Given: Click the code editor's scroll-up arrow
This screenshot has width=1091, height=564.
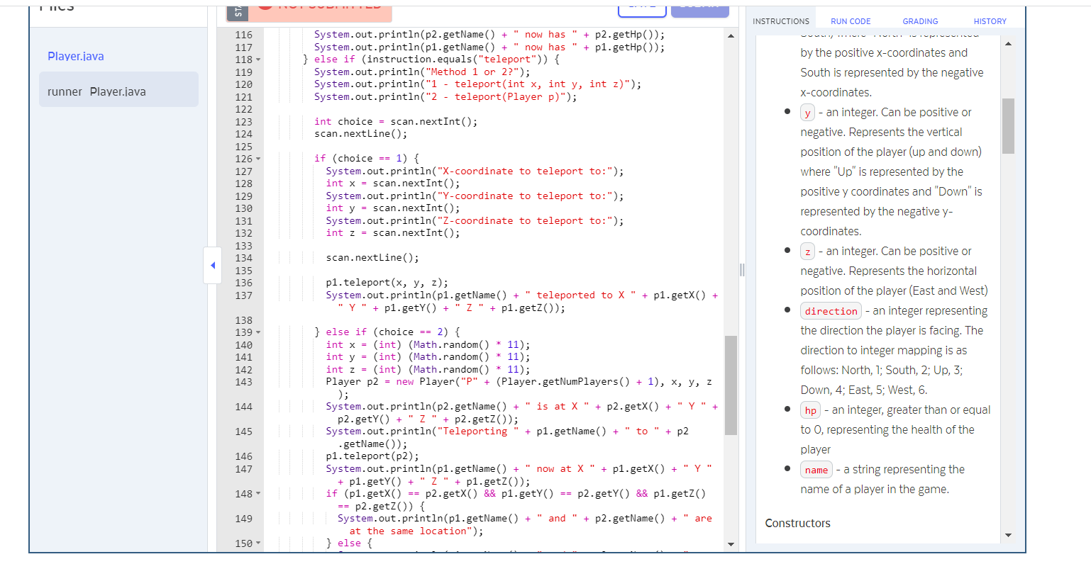Looking at the screenshot, I should [x=731, y=36].
